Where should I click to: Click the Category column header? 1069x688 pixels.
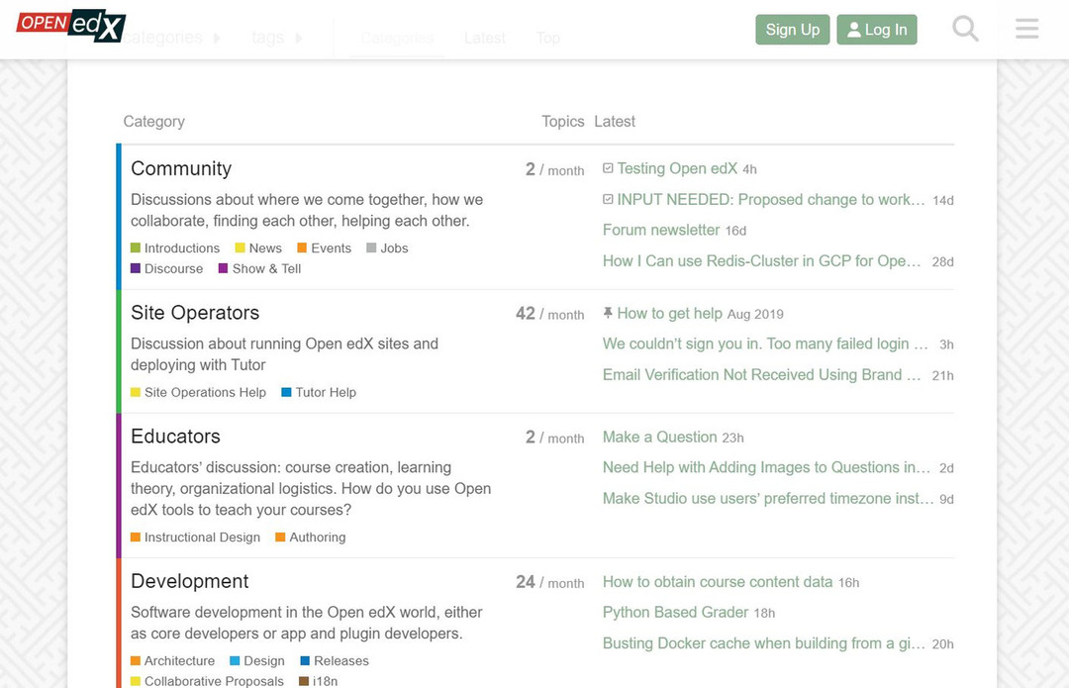[x=154, y=122]
